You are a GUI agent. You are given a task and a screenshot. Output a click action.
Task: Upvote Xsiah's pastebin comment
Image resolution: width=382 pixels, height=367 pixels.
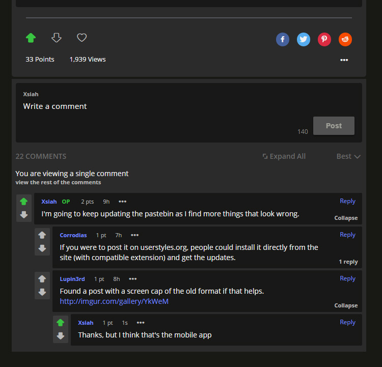[x=23, y=202]
